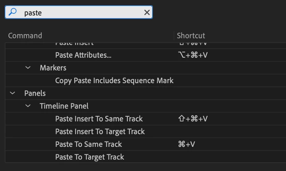Collapse the Timeline Panel chevron
The width and height of the screenshot is (286, 171).
click(28, 106)
